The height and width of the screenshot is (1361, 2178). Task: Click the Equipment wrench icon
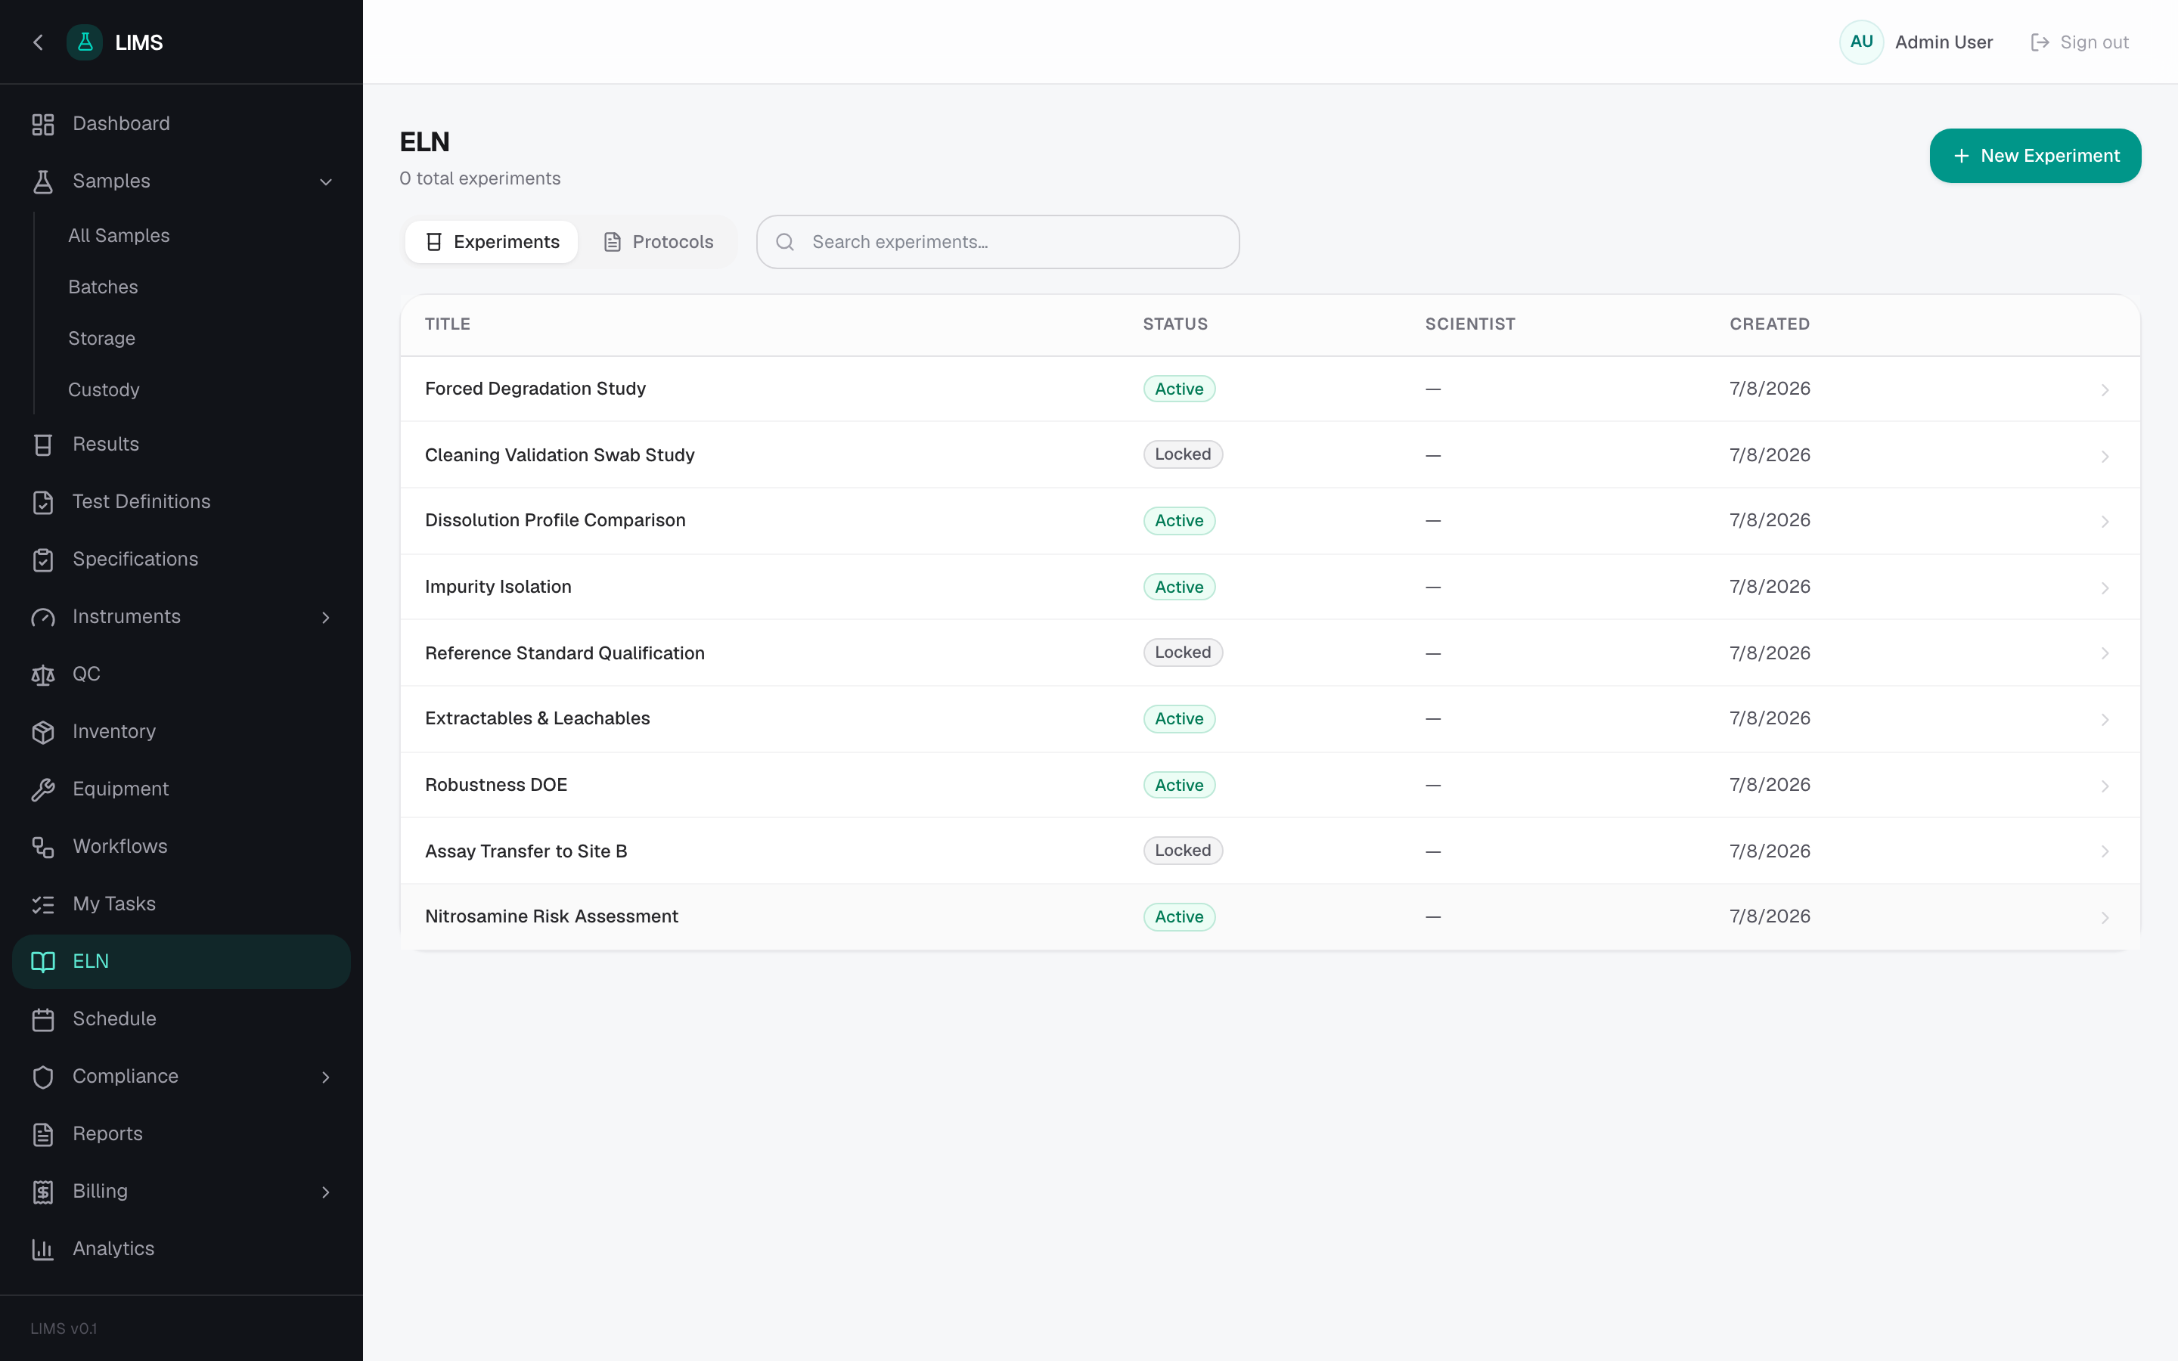[x=43, y=790]
